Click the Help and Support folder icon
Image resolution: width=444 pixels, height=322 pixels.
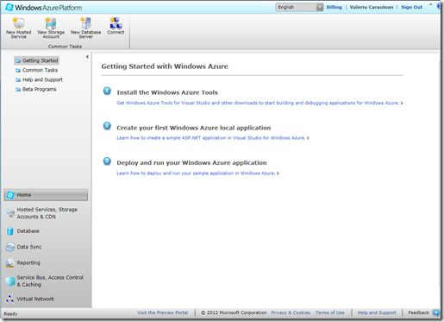pos(18,79)
